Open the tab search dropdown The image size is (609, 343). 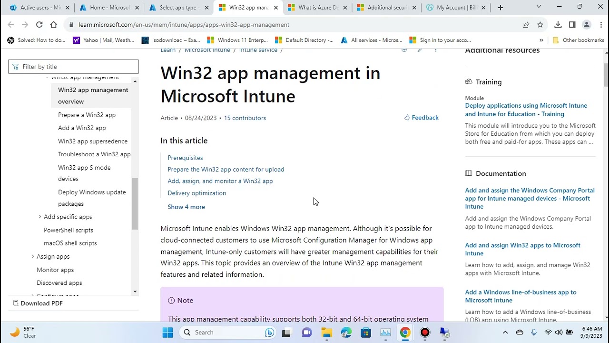click(x=539, y=7)
